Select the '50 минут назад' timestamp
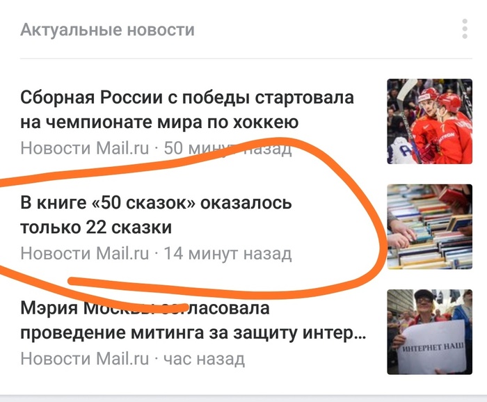The width and height of the screenshot is (487, 402). click(227, 148)
